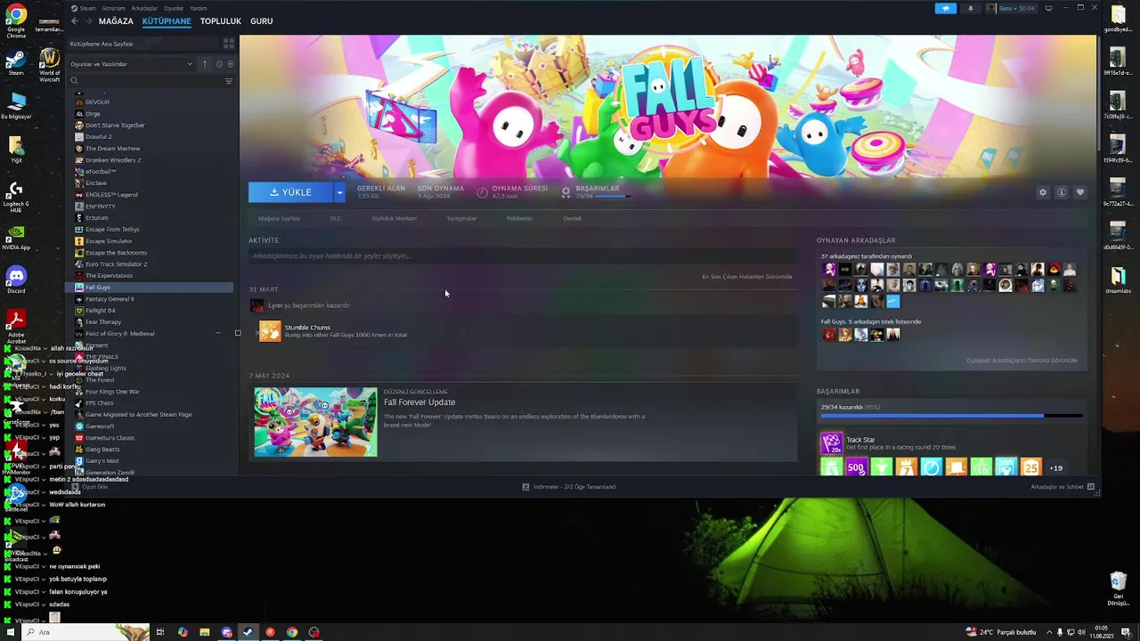Open Mağaza Sayfası link for Fall Guys
The width and height of the screenshot is (1140, 641).
[279, 218]
